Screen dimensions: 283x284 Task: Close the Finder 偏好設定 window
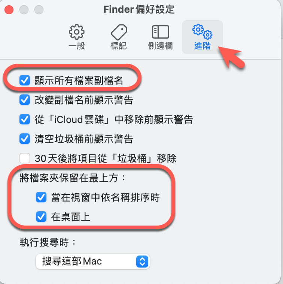pos(9,10)
